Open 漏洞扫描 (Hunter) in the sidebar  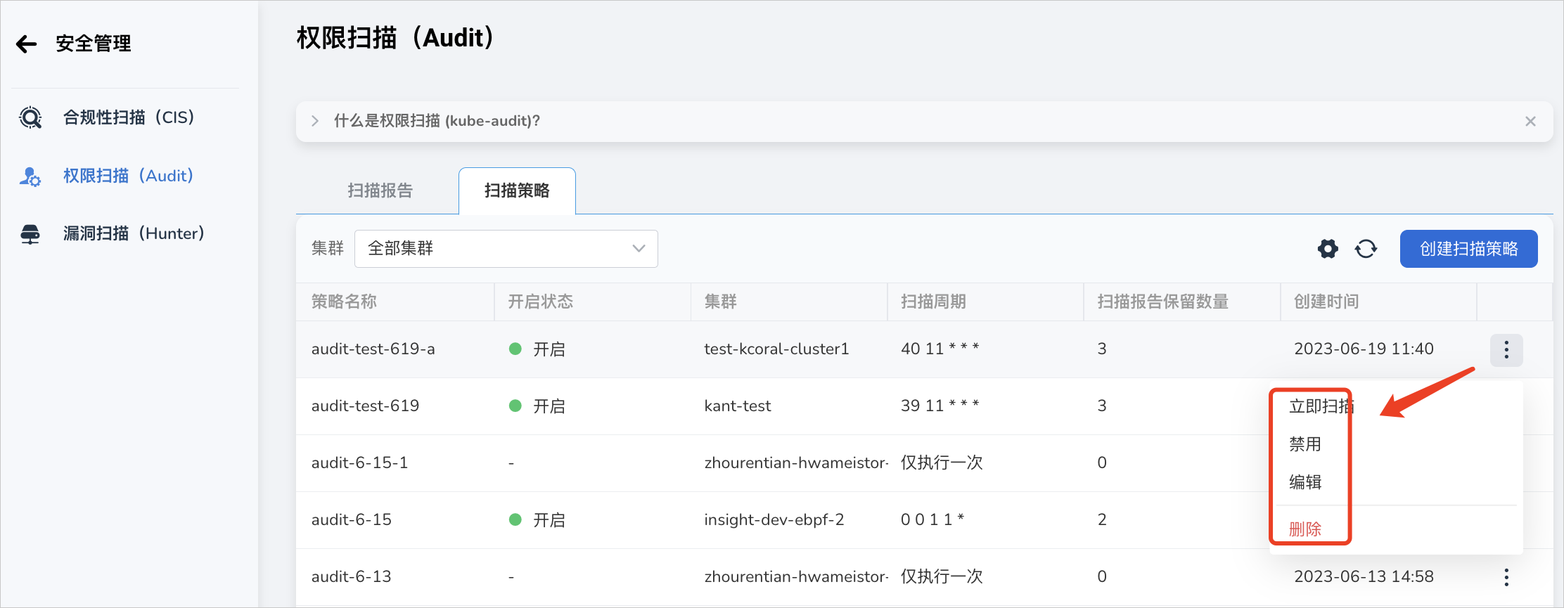(134, 233)
